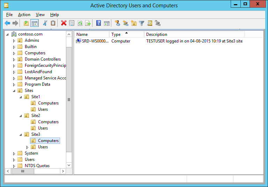Viewport: 268px width, 187px height.
Task: Create a new user with toolbar icon
Action: 117,23
